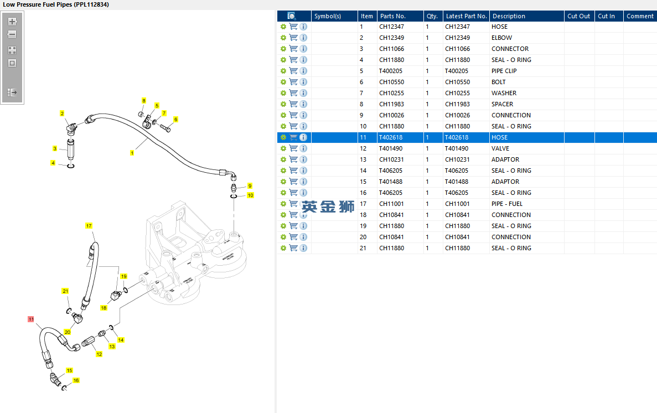Click the Cut In column header
Screen dimensions: 657x413
coord(609,16)
